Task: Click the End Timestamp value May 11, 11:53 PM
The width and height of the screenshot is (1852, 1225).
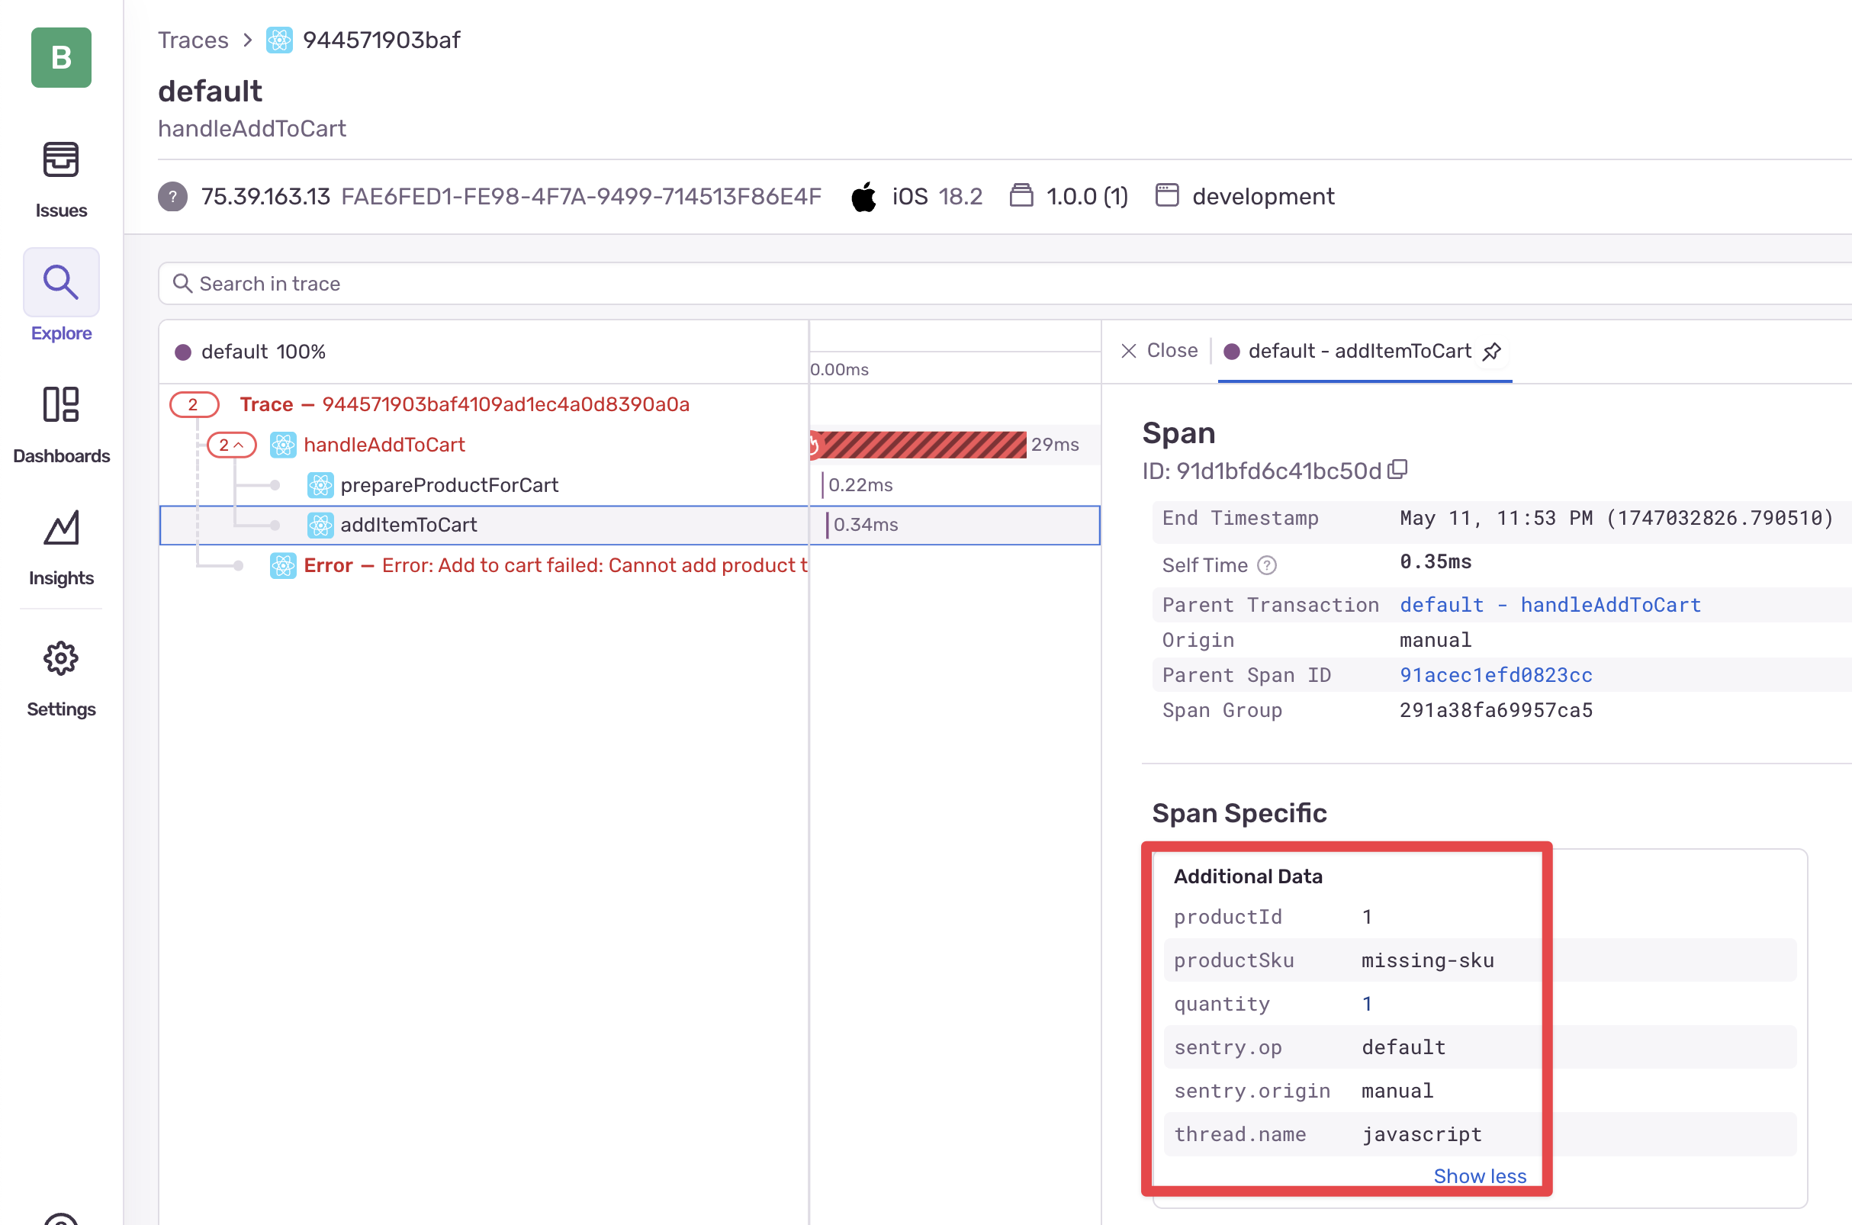Action: click(x=1616, y=518)
